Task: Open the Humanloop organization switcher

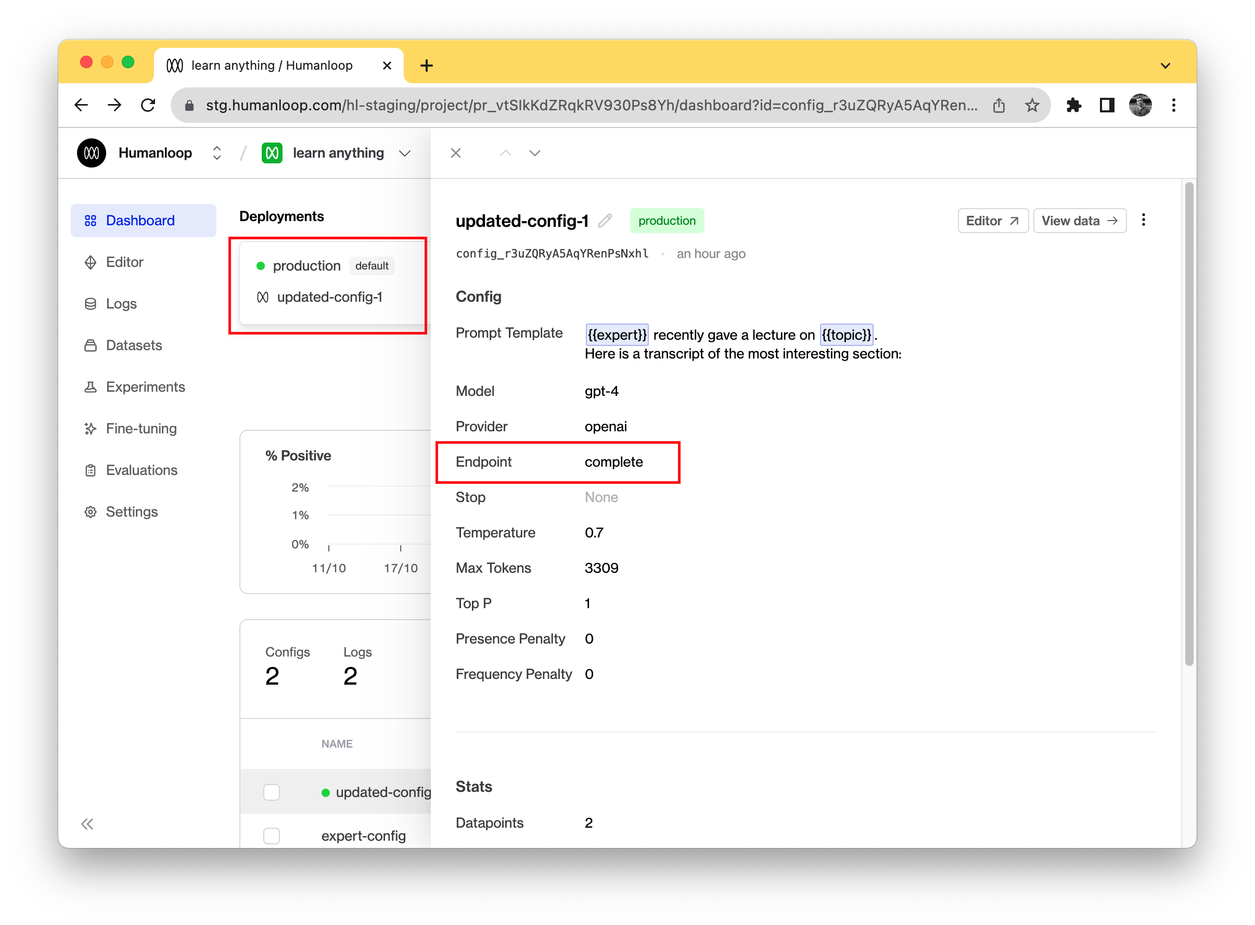Action: pos(216,152)
